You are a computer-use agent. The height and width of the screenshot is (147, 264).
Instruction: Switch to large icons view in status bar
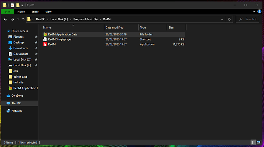pos(258,142)
